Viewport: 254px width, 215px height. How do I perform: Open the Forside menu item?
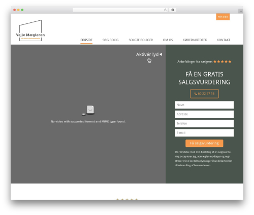tap(86, 40)
